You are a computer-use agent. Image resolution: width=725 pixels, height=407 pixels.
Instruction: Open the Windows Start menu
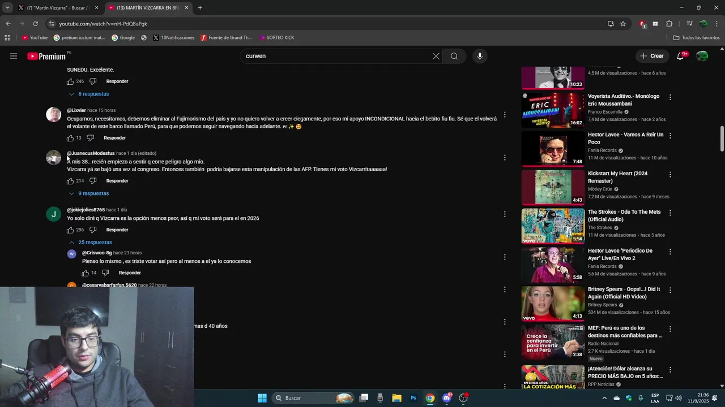(262, 398)
